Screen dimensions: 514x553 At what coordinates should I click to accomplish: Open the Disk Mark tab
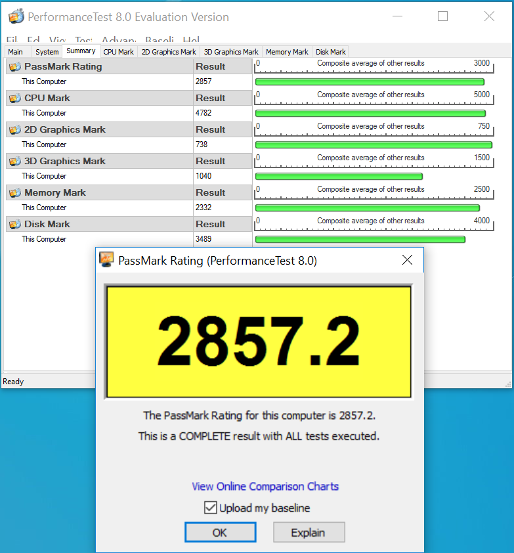(x=331, y=52)
